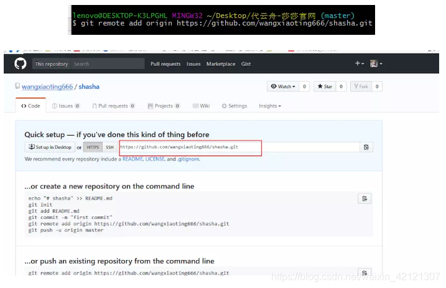The image size is (446, 288).
Task: Open the user avatar menu
Action: point(376,63)
